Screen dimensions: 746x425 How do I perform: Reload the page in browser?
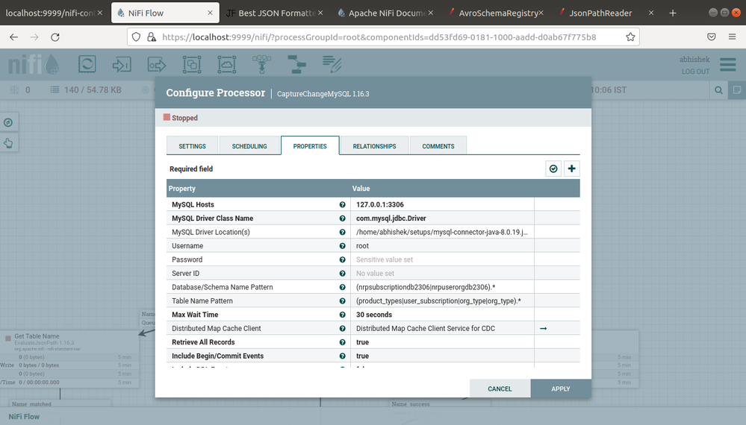point(55,37)
